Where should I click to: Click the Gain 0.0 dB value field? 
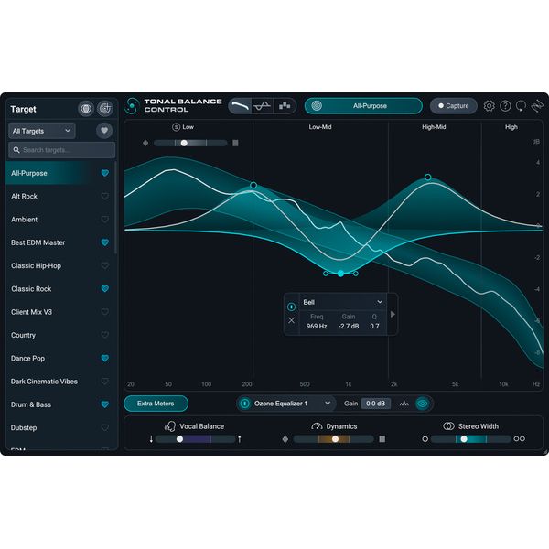(x=376, y=404)
